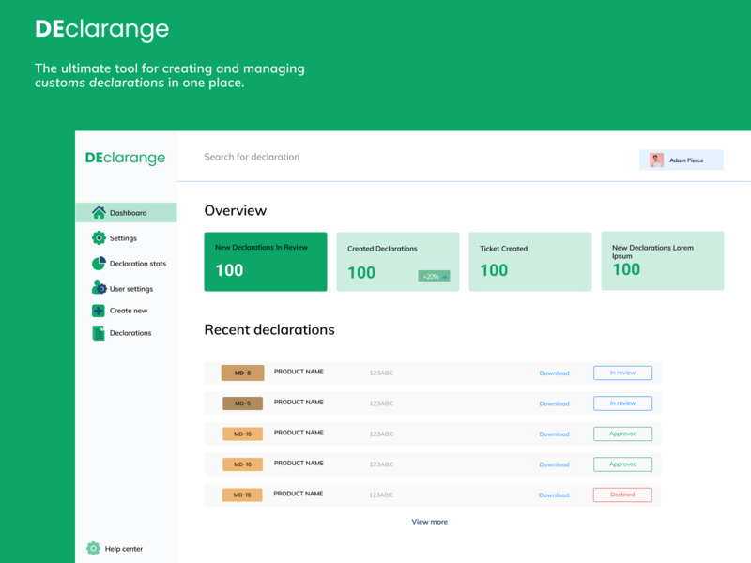Open Settings via the gear icon
751x563 pixels.
coord(99,238)
